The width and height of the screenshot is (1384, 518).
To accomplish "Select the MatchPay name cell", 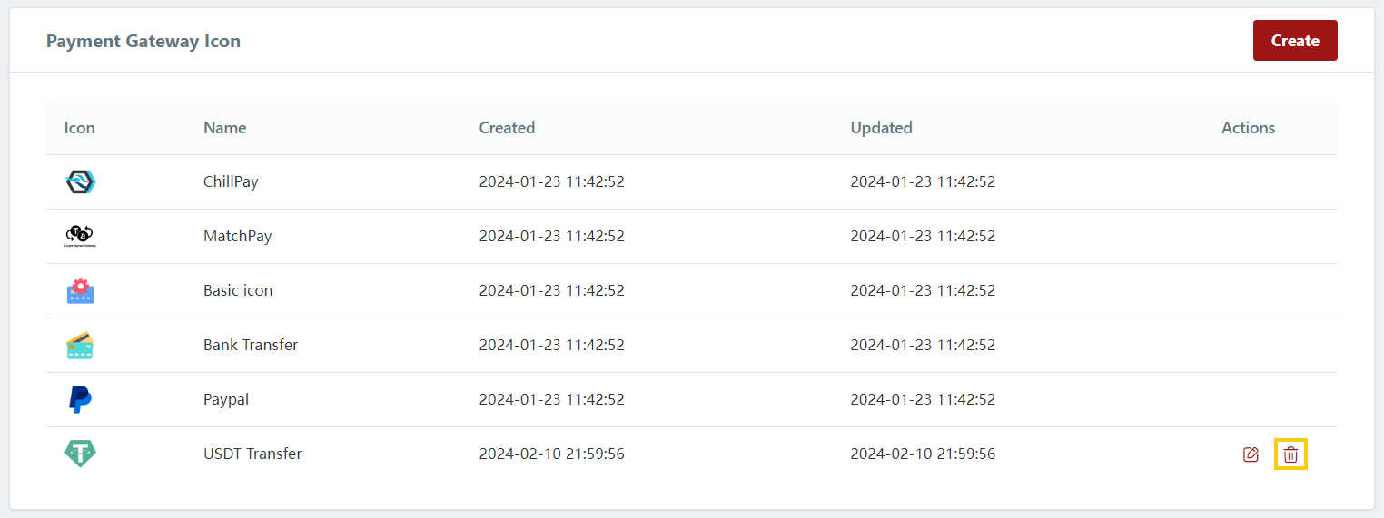I will point(237,236).
